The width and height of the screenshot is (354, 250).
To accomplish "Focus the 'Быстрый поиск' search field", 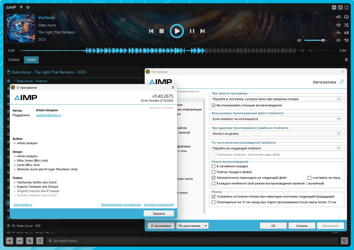I will (192, 241).
